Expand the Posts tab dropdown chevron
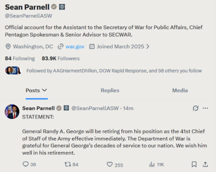This screenshot has width=216, height=172. [x=44, y=90]
